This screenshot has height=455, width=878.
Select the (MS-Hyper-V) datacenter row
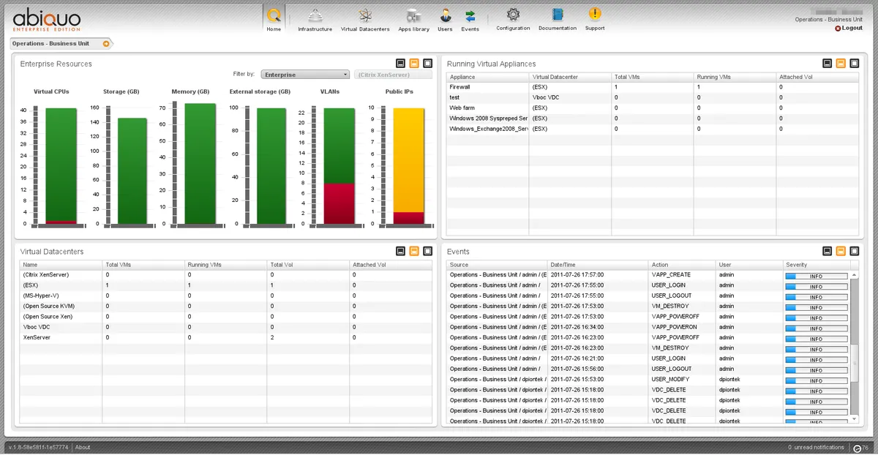coord(226,296)
